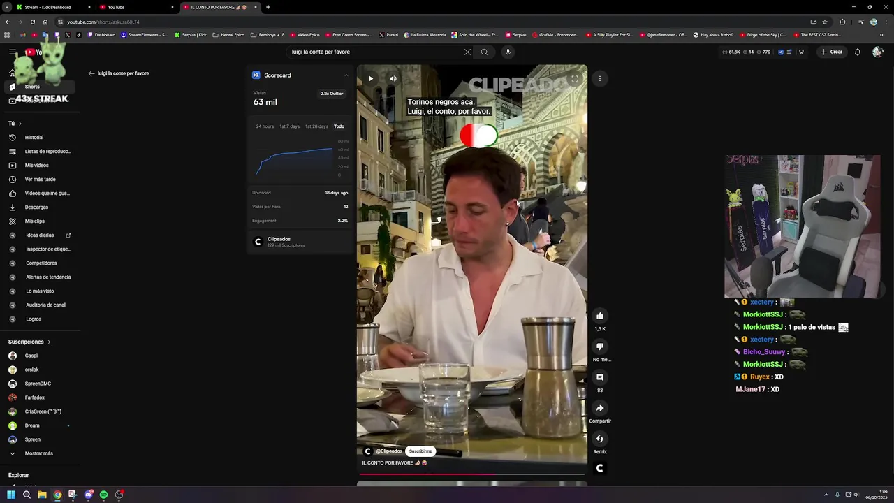Open Descargas in sidebar
The height and width of the screenshot is (503, 894).
(x=40, y=207)
